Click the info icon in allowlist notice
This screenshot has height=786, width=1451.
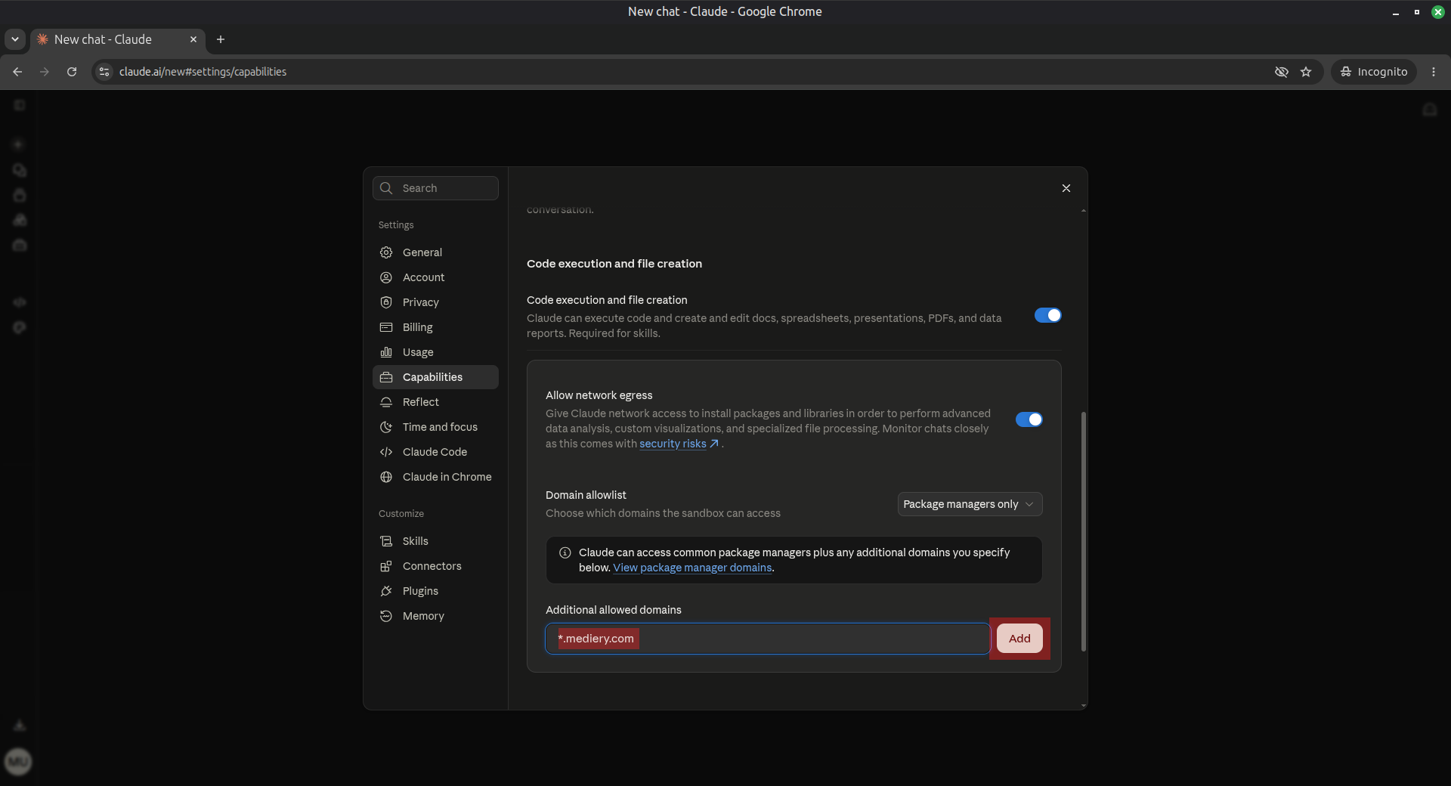click(565, 552)
